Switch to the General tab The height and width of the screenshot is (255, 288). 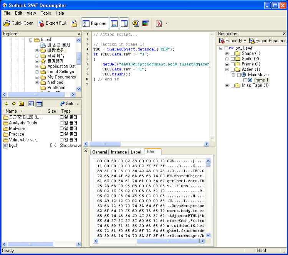(x=99, y=152)
